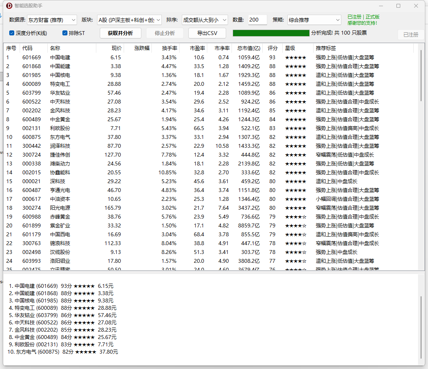Click summary line 1. 中国电建 (601669)

[61, 286]
